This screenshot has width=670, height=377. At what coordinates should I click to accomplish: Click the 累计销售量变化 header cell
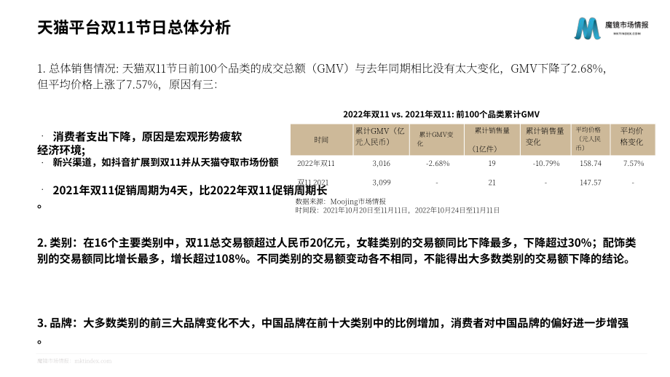pyautogui.click(x=545, y=140)
